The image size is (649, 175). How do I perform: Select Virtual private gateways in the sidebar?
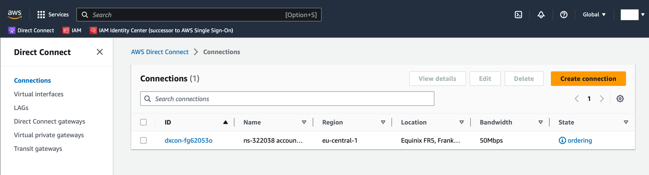(x=49, y=135)
